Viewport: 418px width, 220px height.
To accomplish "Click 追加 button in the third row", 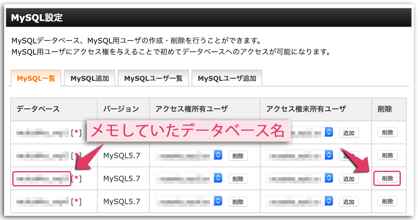I will [x=349, y=179].
